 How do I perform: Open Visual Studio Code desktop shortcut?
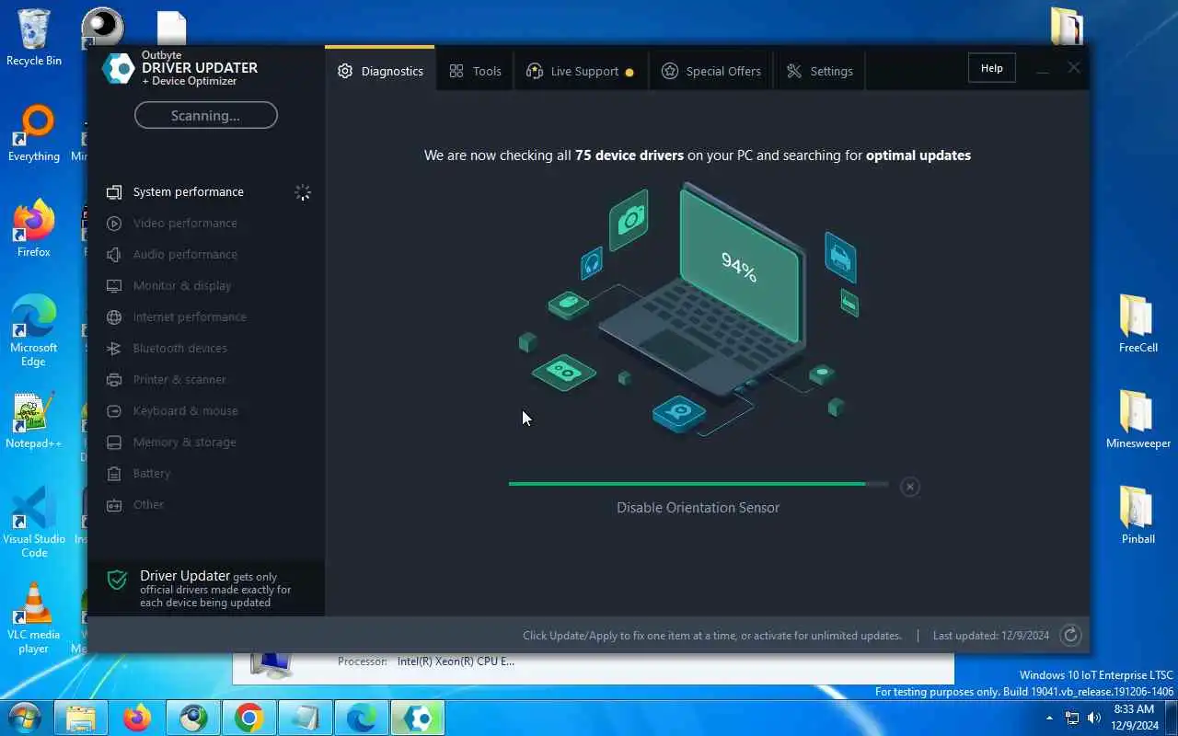(34, 523)
